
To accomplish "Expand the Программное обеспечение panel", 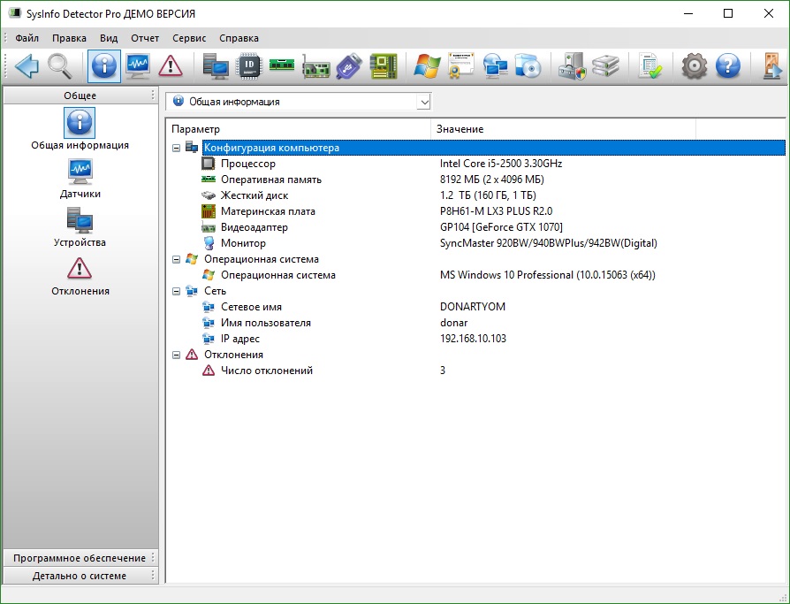I will point(79,558).
